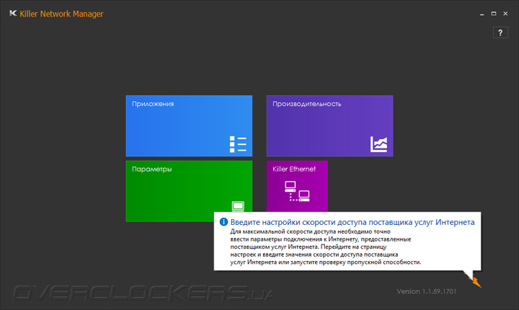Click the laptop icon on Параметры tile
This screenshot has width=519, height=310.
point(238,206)
